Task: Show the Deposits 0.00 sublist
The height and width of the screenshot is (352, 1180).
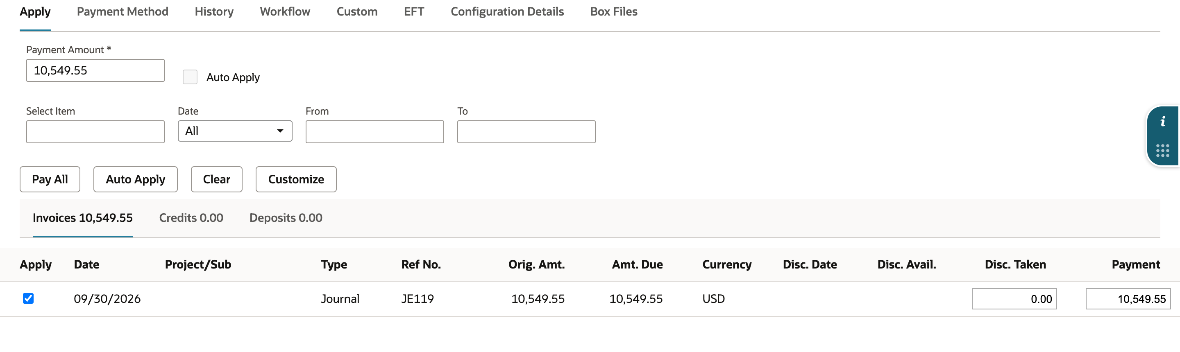Action: (x=286, y=218)
